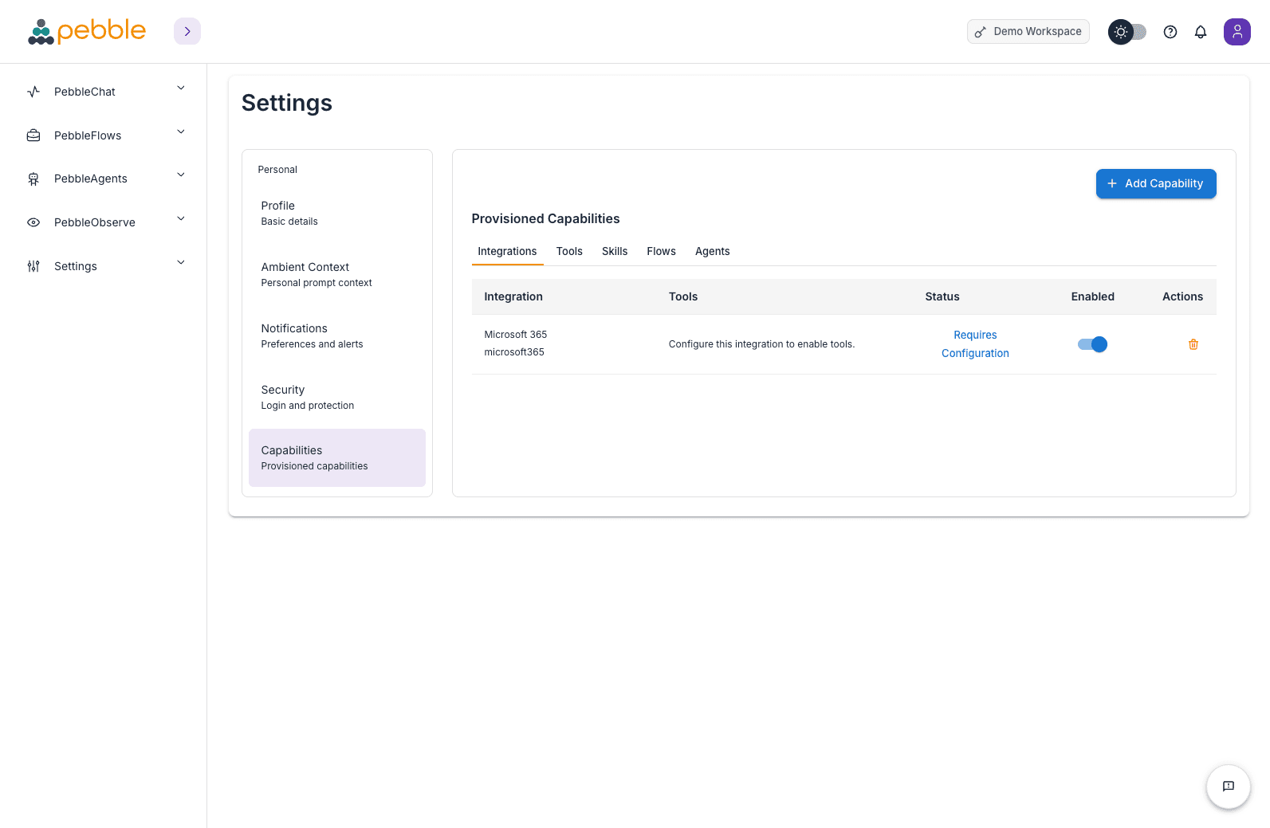The height and width of the screenshot is (828, 1270).
Task: Open the feedback chat bubble button
Action: tap(1228, 786)
